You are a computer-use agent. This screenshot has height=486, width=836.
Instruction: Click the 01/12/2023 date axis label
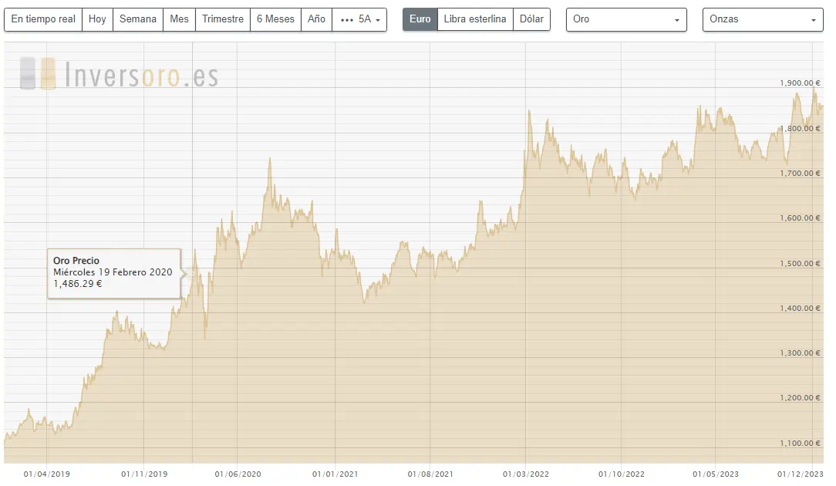(801, 474)
